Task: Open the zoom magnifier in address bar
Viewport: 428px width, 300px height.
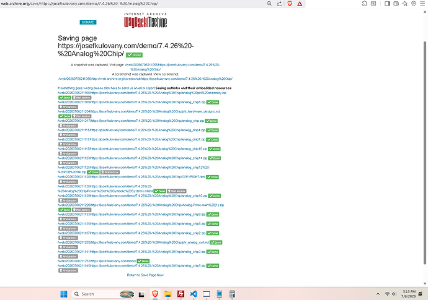Action: [269, 4]
